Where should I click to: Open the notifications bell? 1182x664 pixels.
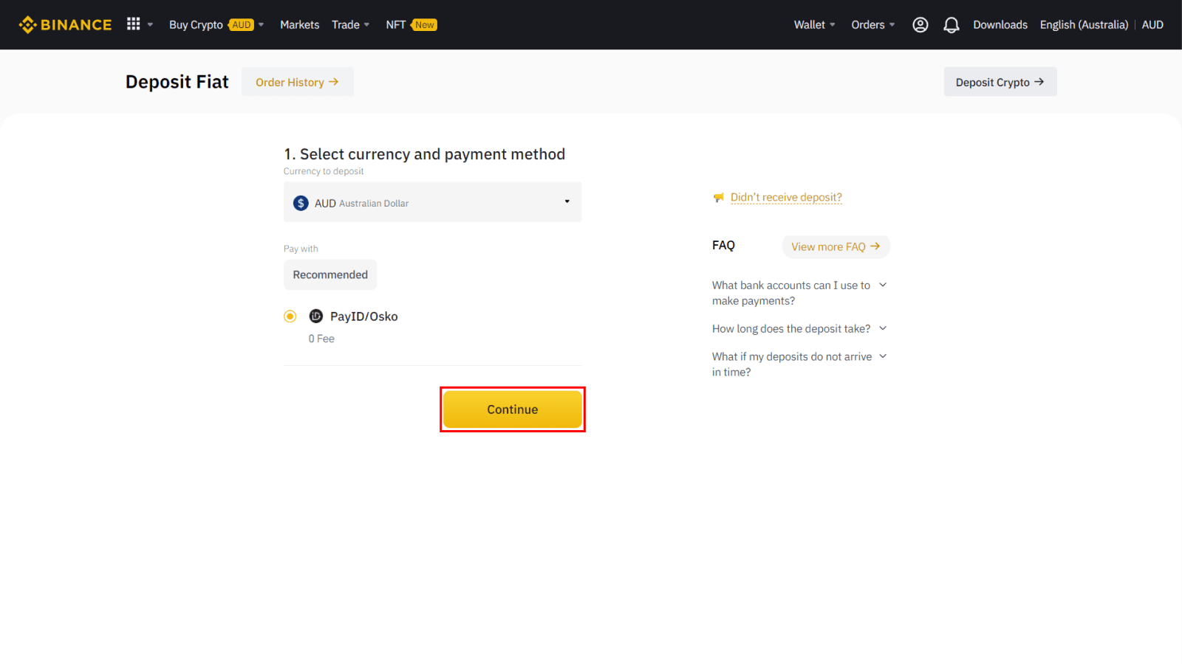tap(952, 24)
